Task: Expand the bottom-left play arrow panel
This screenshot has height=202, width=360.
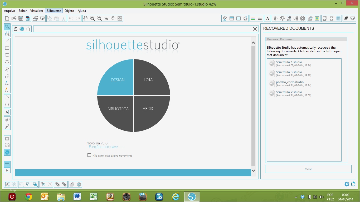Action: click(x=7, y=170)
